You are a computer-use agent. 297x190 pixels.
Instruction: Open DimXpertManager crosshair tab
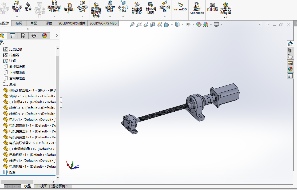tap(34, 36)
